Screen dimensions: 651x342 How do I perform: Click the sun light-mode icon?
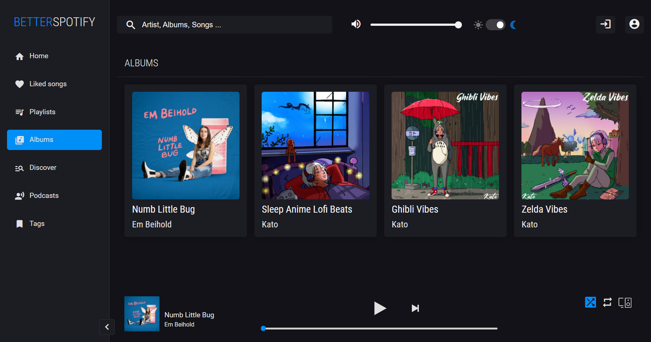[x=478, y=25]
